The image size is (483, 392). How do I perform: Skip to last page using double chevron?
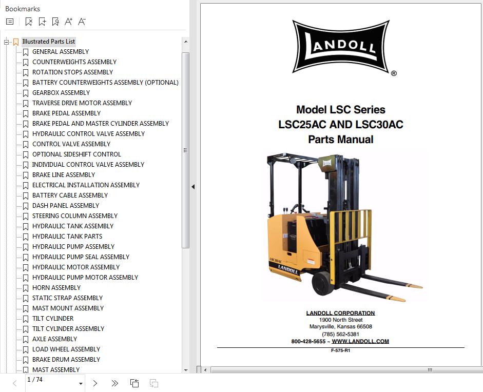[x=114, y=383]
